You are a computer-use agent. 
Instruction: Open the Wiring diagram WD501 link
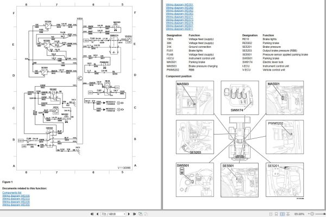coord(179,26)
